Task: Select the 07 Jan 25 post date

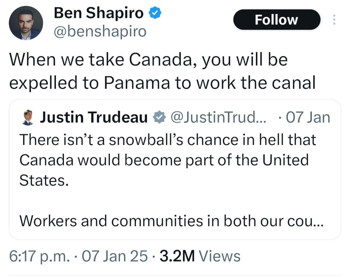Action: pos(115,256)
